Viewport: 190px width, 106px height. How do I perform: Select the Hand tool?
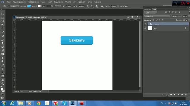(x=3, y=80)
